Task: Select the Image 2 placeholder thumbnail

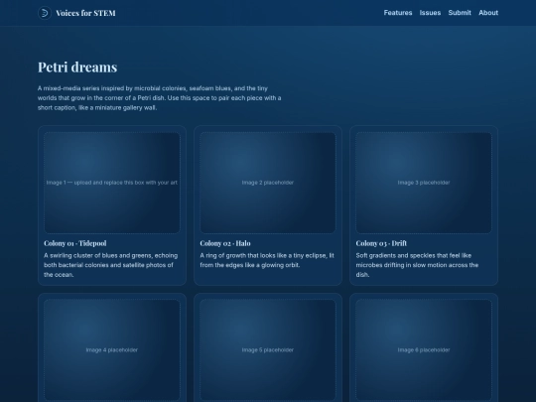Action: (x=268, y=183)
